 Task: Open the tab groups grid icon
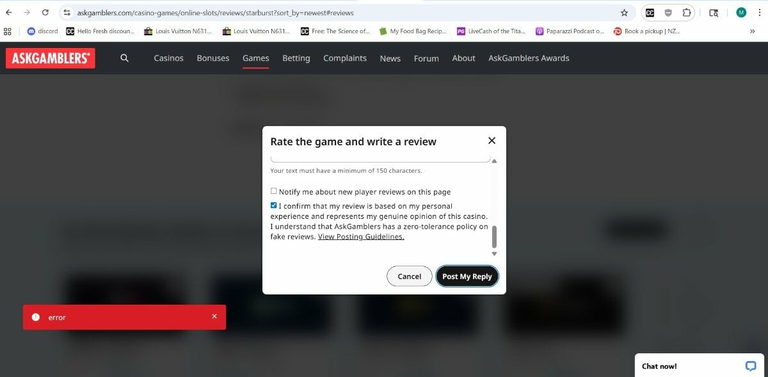8,31
